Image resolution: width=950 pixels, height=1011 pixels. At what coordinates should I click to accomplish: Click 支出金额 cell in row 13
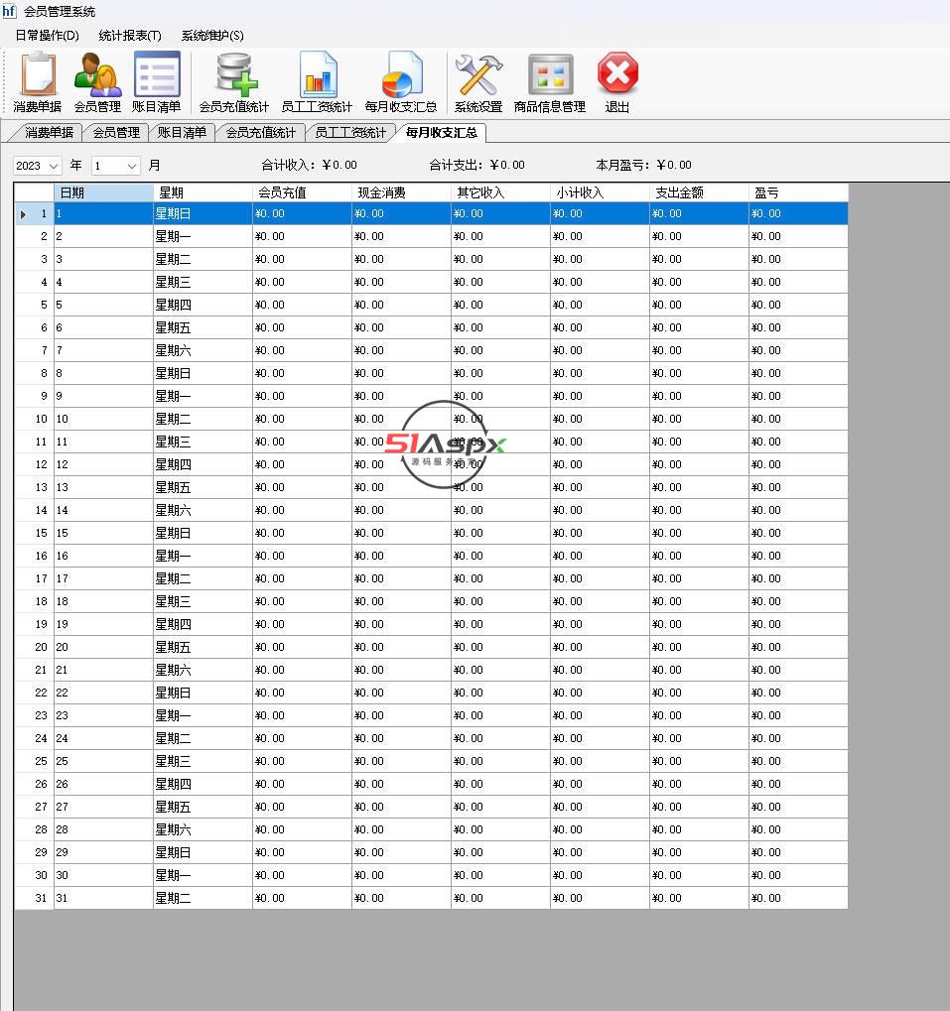tap(699, 487)
